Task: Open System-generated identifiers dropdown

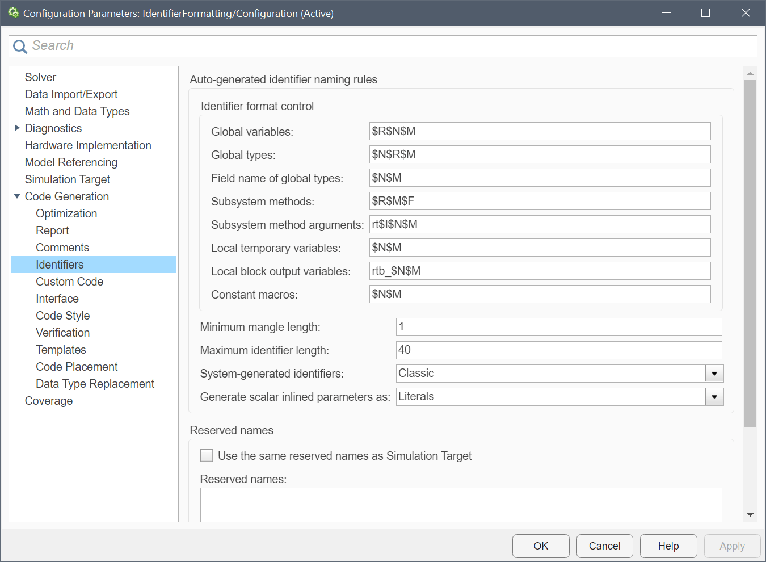Action: pyautogui.click(x=714, y=374)
